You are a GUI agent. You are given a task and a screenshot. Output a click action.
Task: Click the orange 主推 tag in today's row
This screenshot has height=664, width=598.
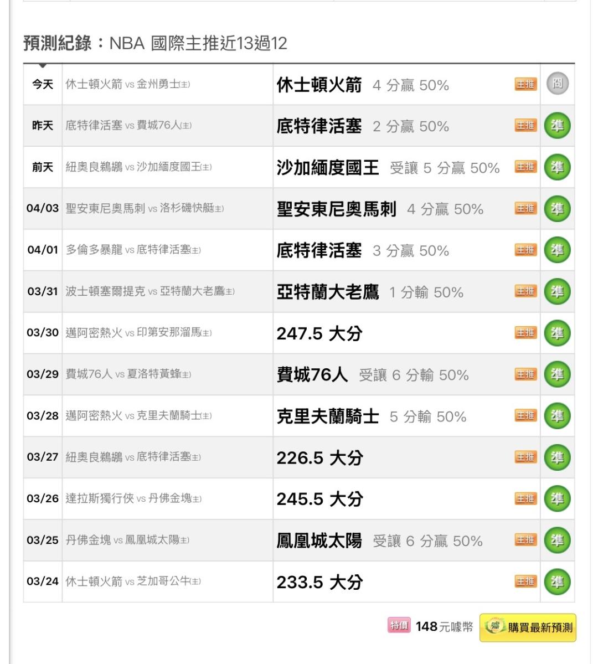(525, 84)
